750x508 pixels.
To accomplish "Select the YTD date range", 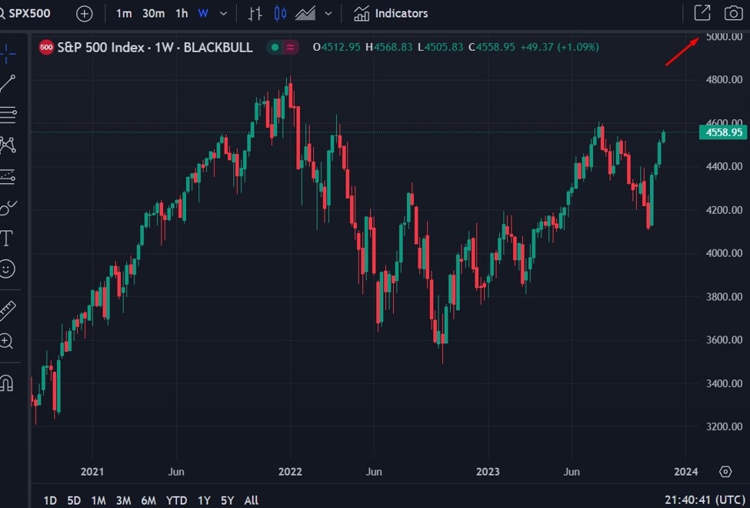I will [176, 500].
